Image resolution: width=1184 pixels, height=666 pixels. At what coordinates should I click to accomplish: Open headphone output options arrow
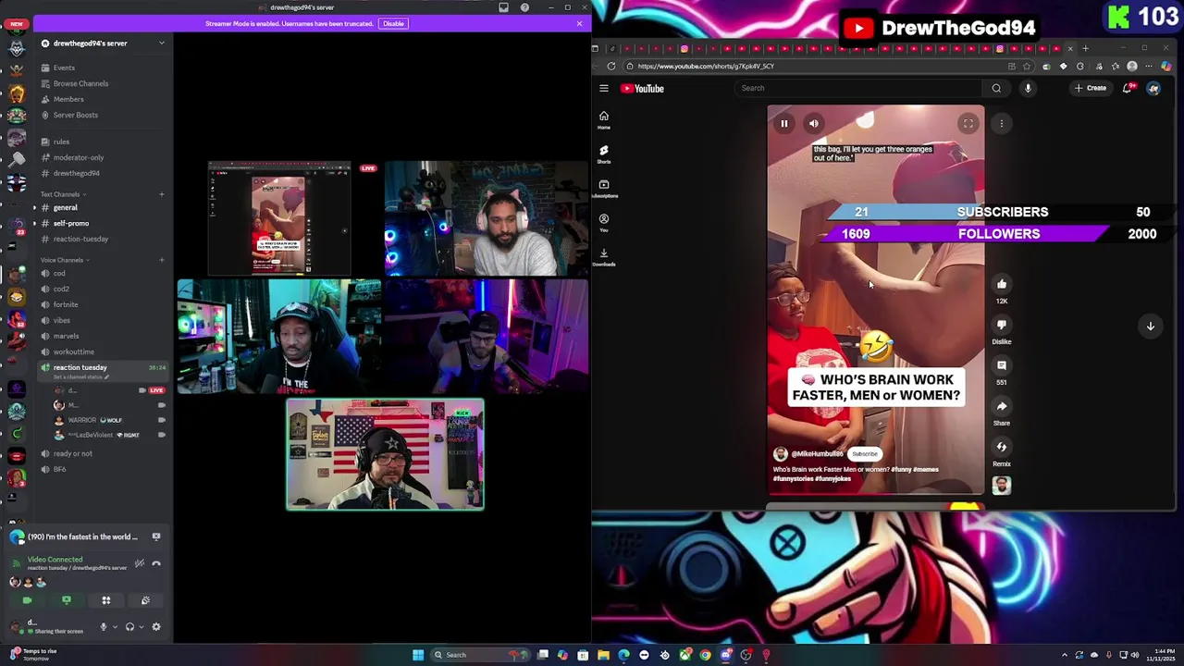(141, 626)
